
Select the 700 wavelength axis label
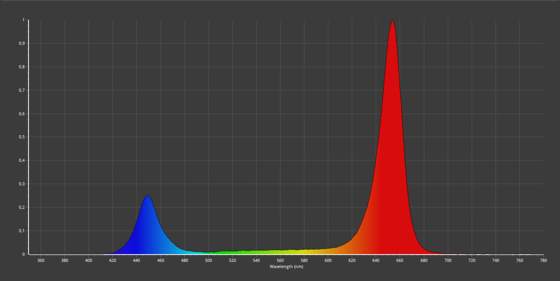[x=448, y=260]
